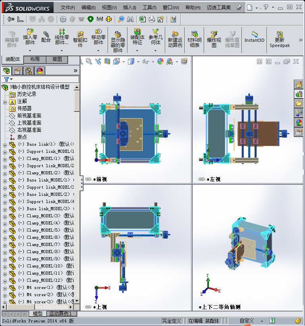
Task: Open the 迈迪工具集 menu
Action: pos(218,8)
